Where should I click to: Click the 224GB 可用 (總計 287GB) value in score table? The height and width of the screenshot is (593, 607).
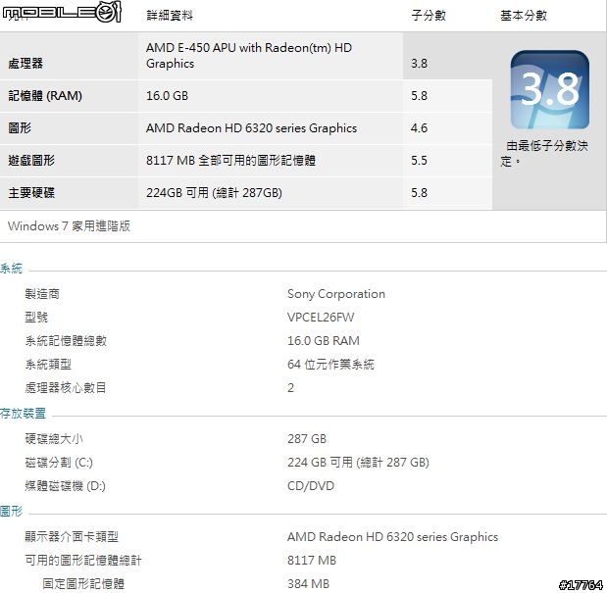tap(214, 193)
